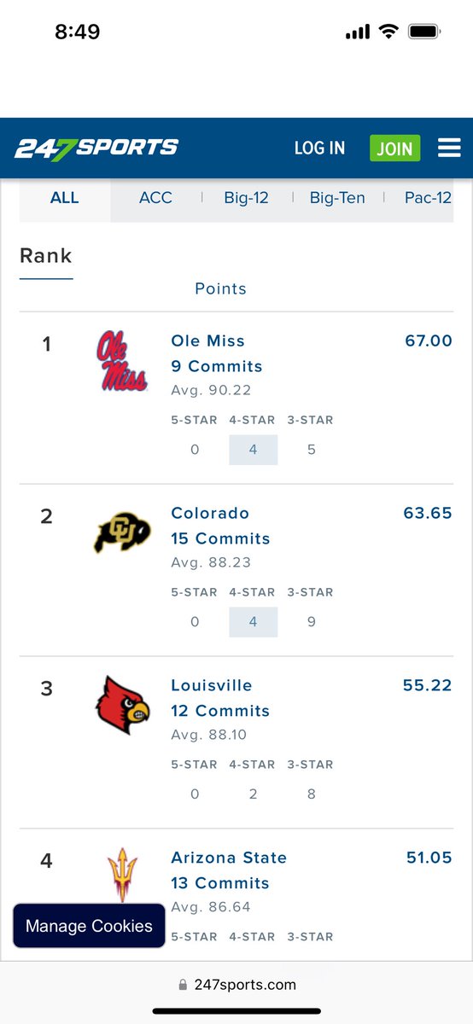Tap the Arizona State pitchfork logo
Image resolution: width=473 pixels, height=1024 pixels.
pyautogui.click(x=122, y=875)
